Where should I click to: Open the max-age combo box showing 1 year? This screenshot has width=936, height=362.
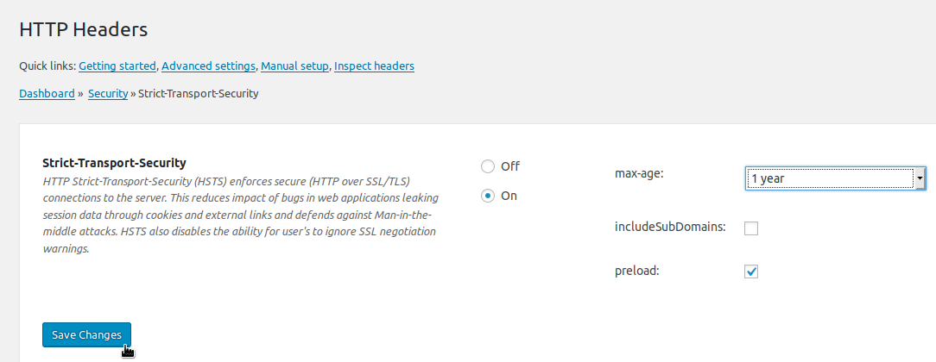point(829,178)
